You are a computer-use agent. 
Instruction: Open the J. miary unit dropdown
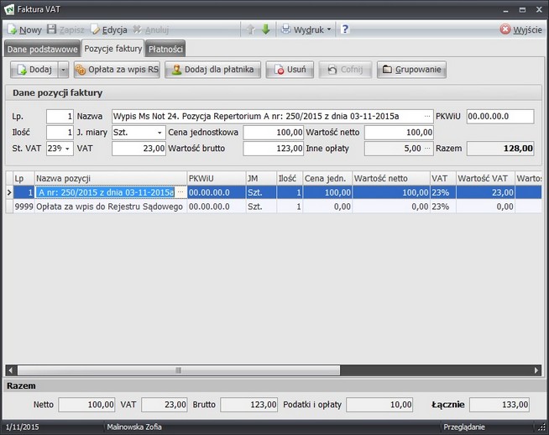159,133
